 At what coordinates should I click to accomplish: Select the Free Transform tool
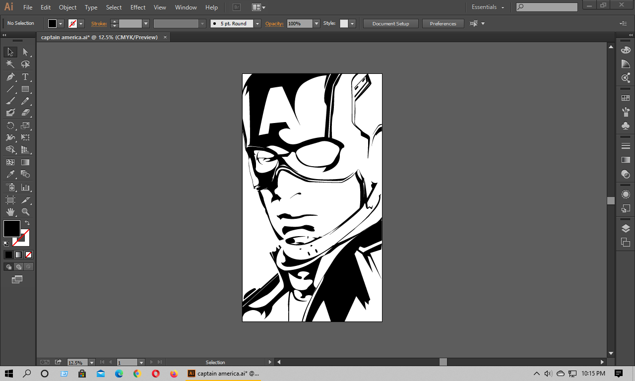pyautogui.click(x=25, y=137)
